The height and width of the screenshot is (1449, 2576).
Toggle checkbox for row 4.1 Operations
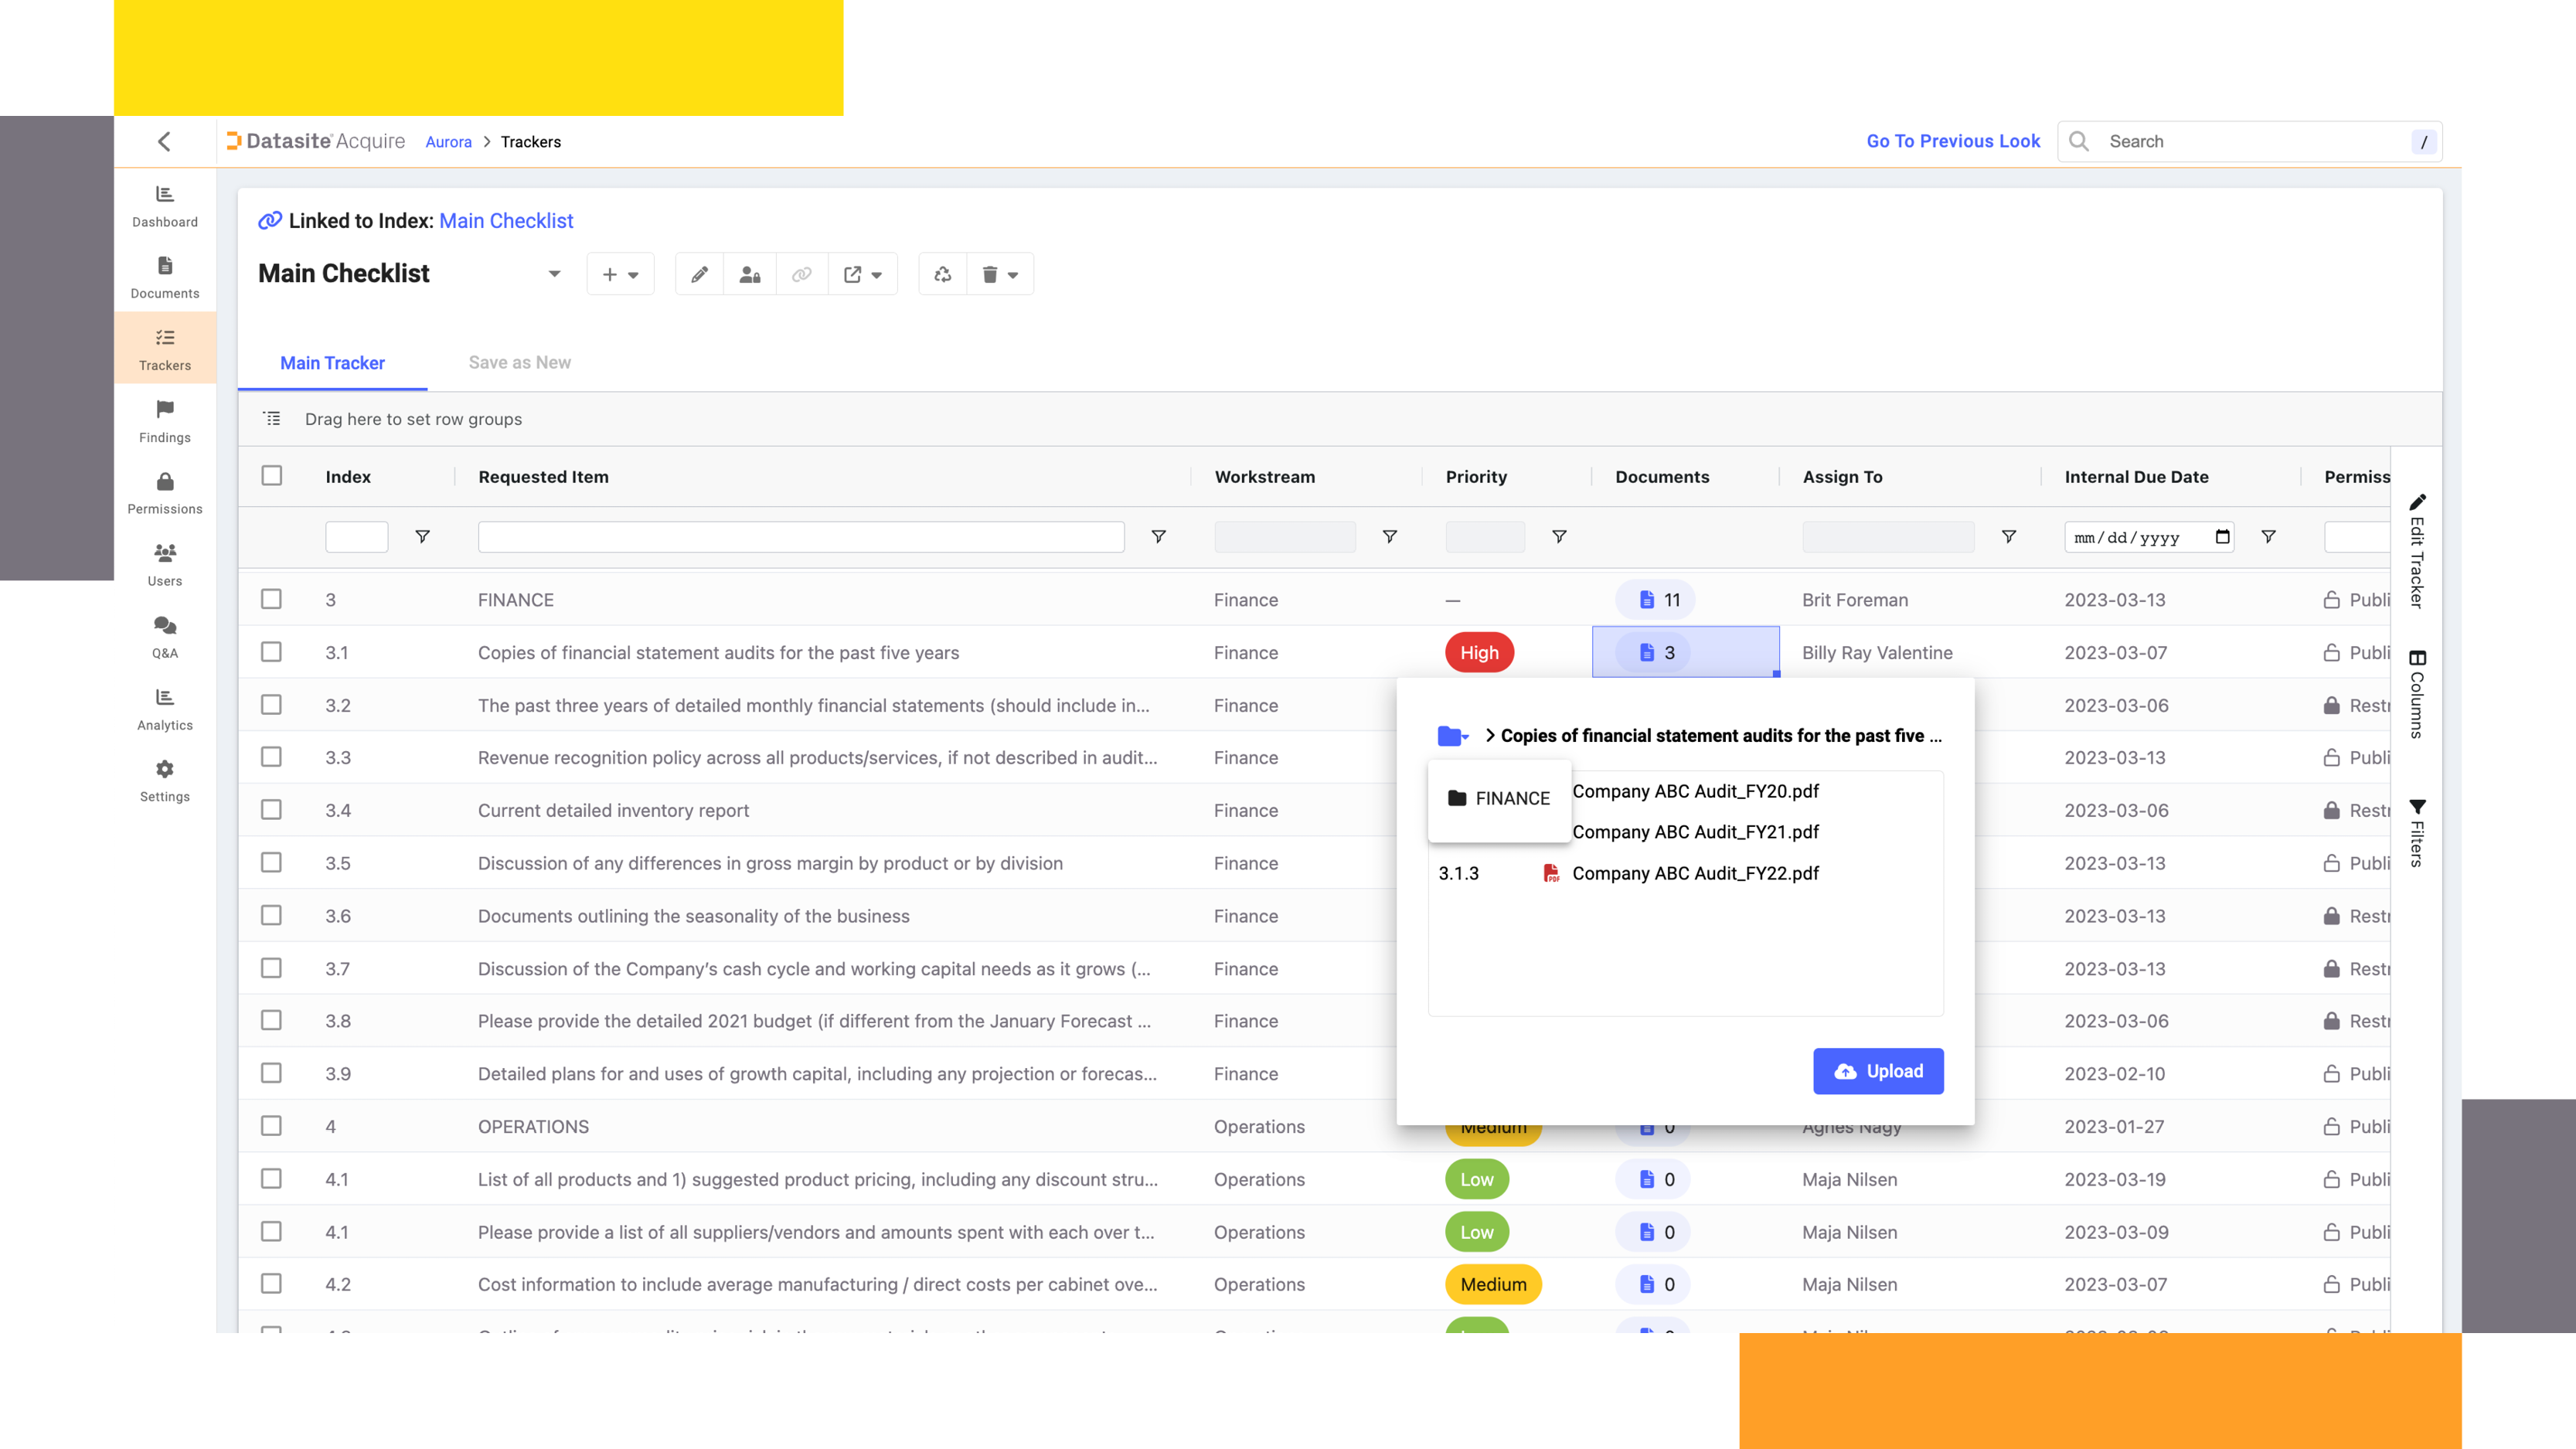(x=273, y=1179)
